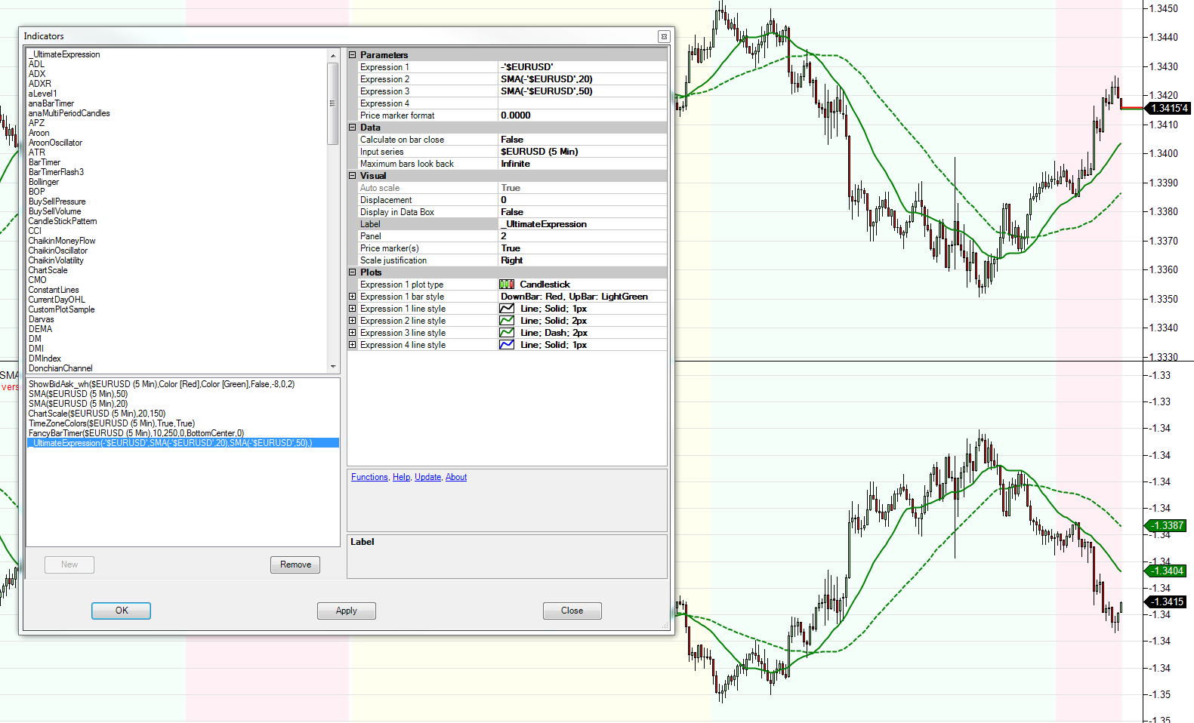Open the Functions link
The width and height of the screenshot is (1194, 723).
369,477
